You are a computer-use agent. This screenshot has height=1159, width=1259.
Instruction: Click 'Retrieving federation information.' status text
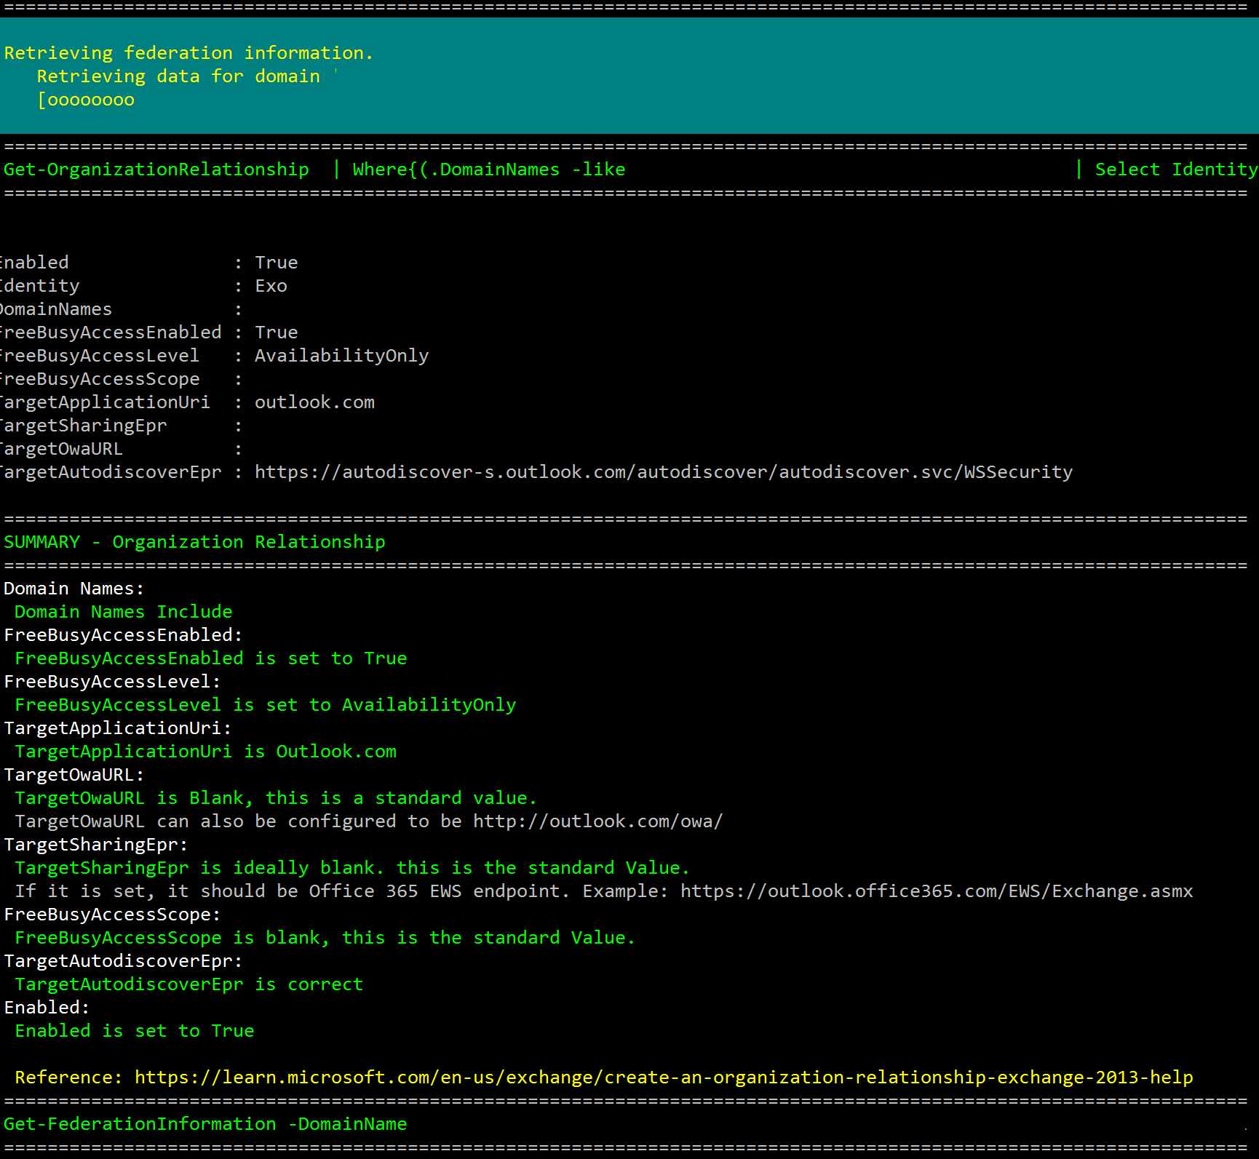click(188, 53)
